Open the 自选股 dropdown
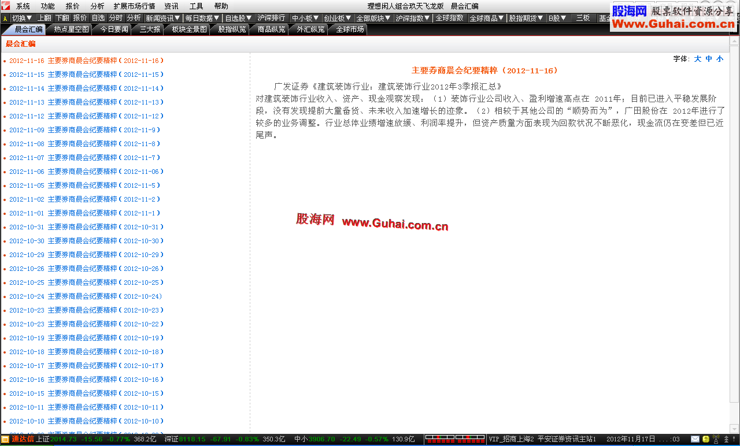 [x=239, y=18]
